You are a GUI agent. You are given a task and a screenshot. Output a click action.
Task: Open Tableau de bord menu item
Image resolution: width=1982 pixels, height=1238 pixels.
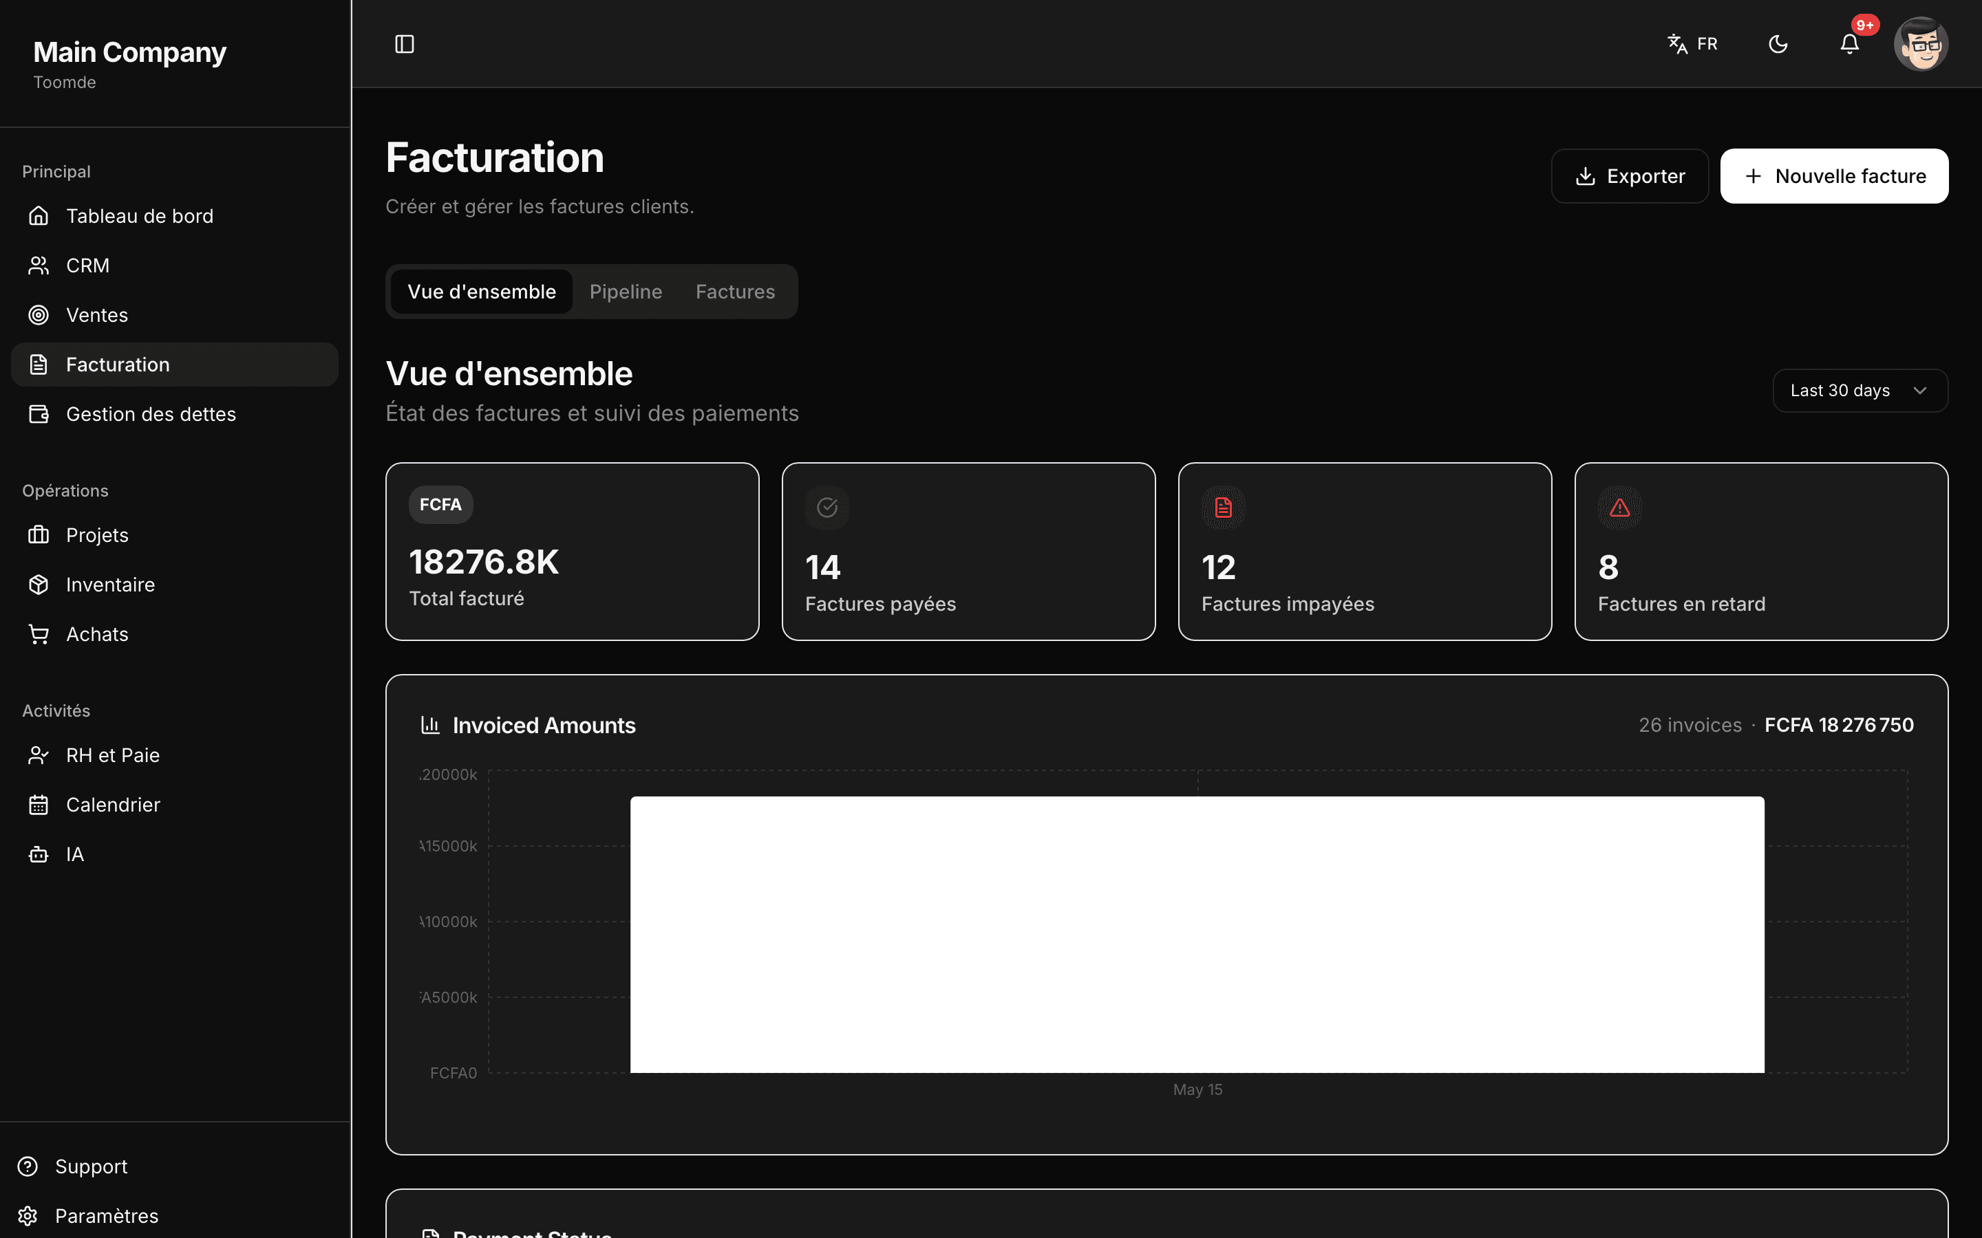click(x=174, y=216)
